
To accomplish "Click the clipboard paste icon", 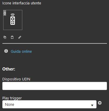I will click(12, 37).
